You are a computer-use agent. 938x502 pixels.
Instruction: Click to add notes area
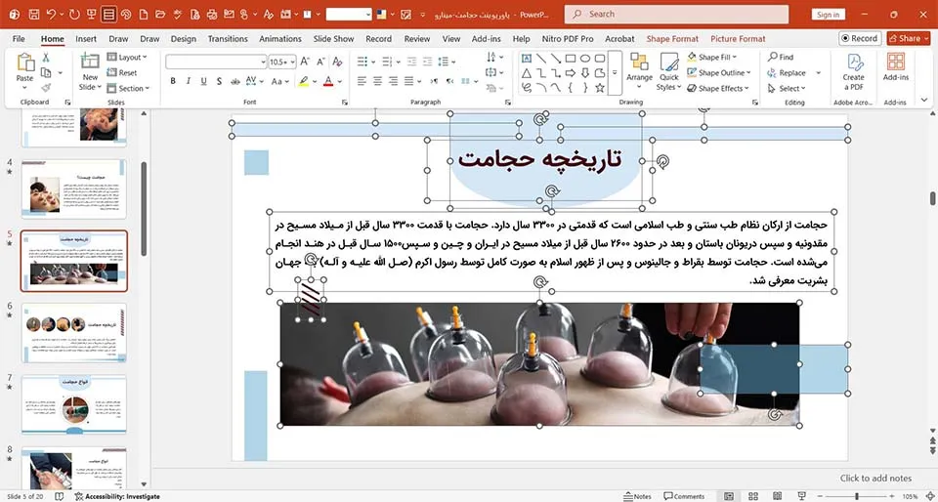click(x=875, y=479)
